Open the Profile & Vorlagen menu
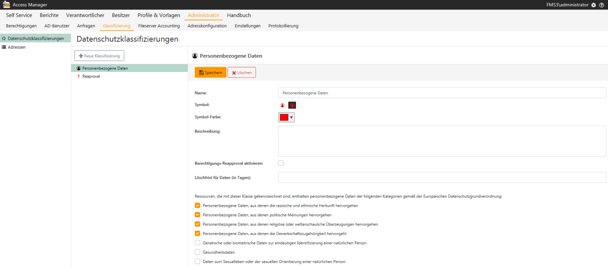This screenshot has width=608, height=267. (x=158, y=15)
